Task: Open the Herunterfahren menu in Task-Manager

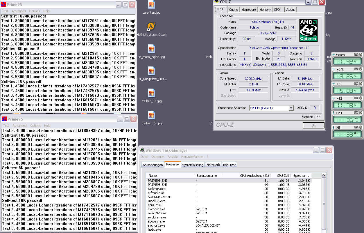Action: (x=192, y=157)
